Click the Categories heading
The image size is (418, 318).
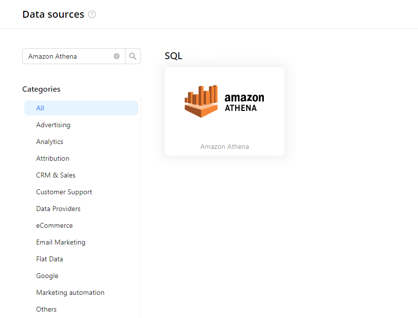(x=42, y=89)
